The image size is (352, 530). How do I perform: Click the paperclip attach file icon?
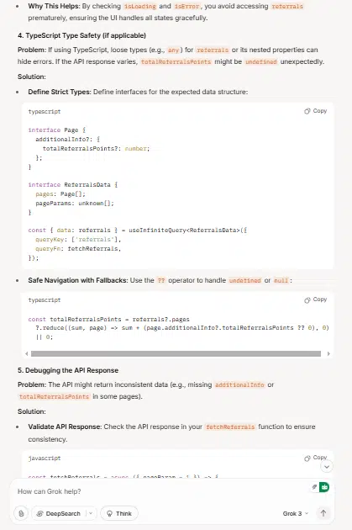[x=21, y=513]
